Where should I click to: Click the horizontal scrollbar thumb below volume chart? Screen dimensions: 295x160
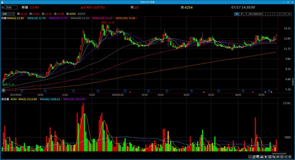pyautogui.click(x=279, y=154)
